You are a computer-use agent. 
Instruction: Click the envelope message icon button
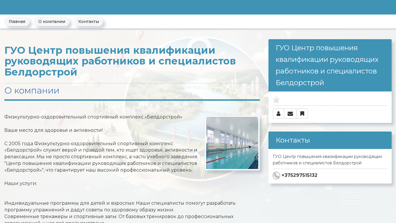[x=290, y=114]
